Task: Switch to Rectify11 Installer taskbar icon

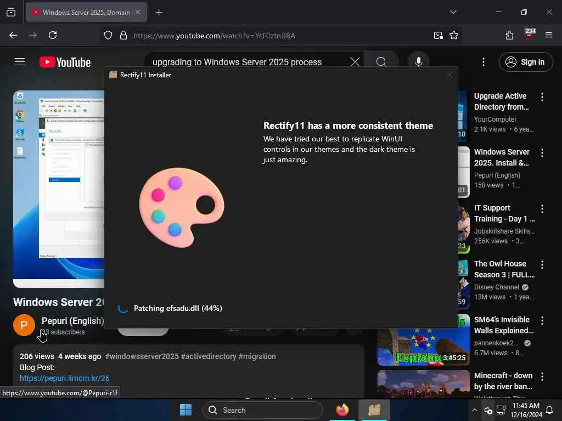Action: point(374,410)
